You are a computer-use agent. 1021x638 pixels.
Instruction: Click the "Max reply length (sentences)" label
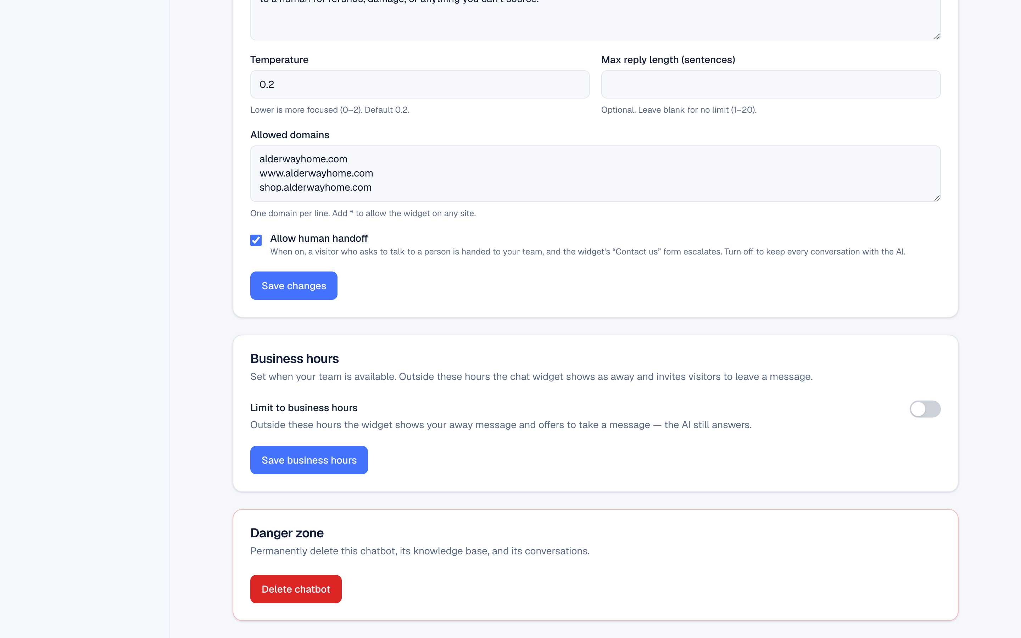pyautogui.click(x=668, y=60)
